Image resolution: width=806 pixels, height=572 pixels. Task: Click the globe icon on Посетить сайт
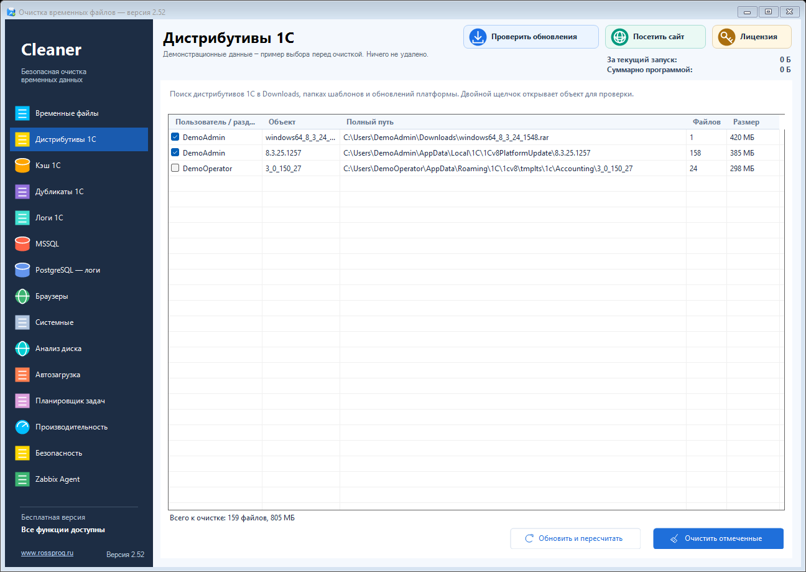619,37
